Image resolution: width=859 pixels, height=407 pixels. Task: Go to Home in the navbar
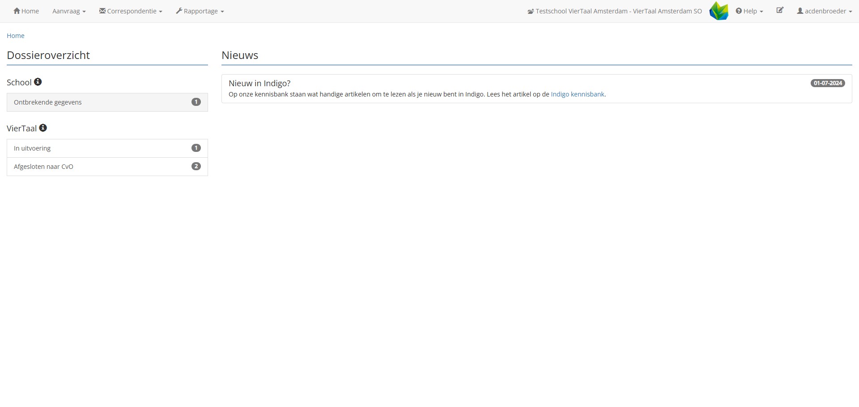[x=26, y=11]
